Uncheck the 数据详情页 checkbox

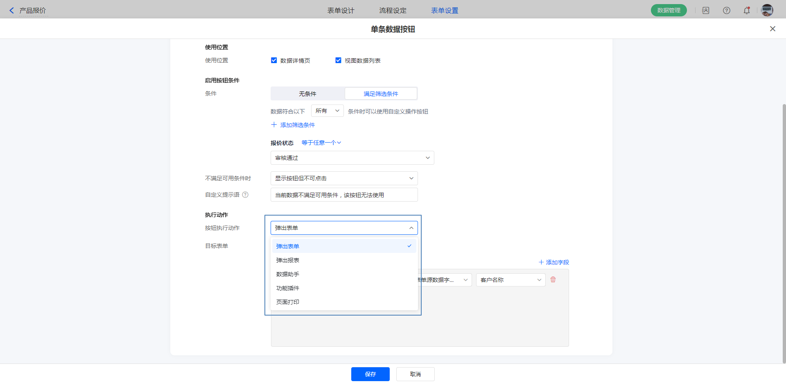pos(274,60)
